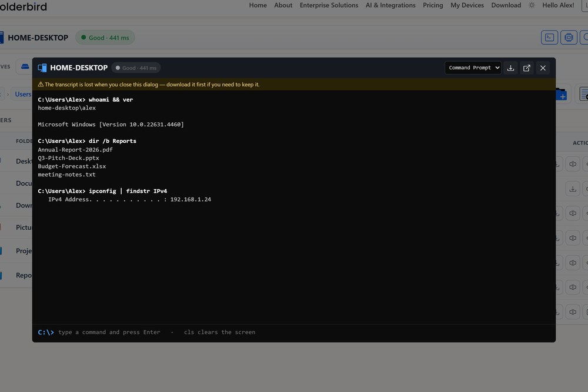Click the Microsoft Windows version line
The height and width of the screenshot is (392, 588).
(x=111, y=125)
